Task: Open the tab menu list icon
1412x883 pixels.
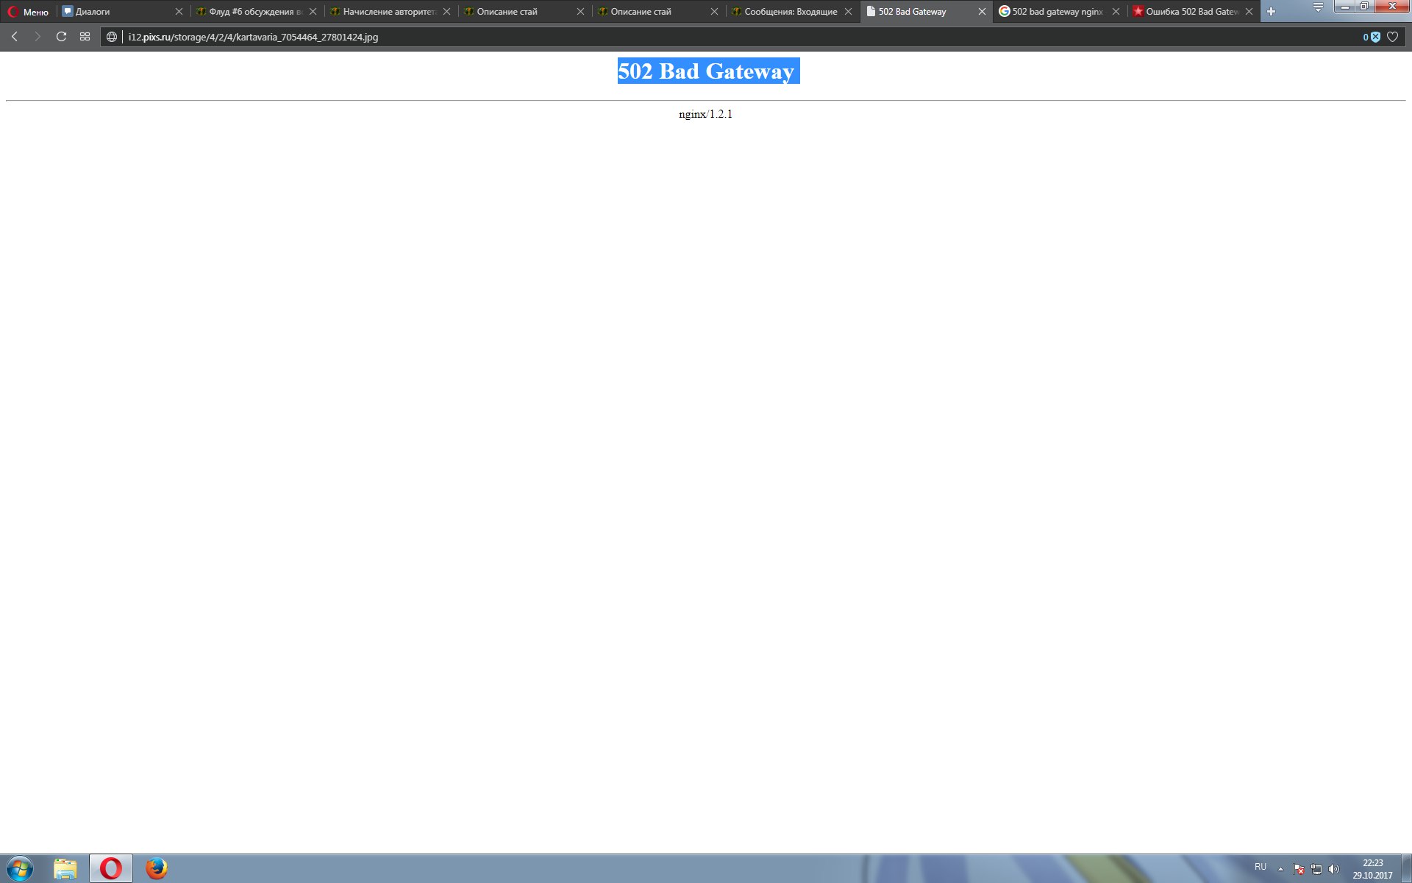Action: tap(1318, 7)
